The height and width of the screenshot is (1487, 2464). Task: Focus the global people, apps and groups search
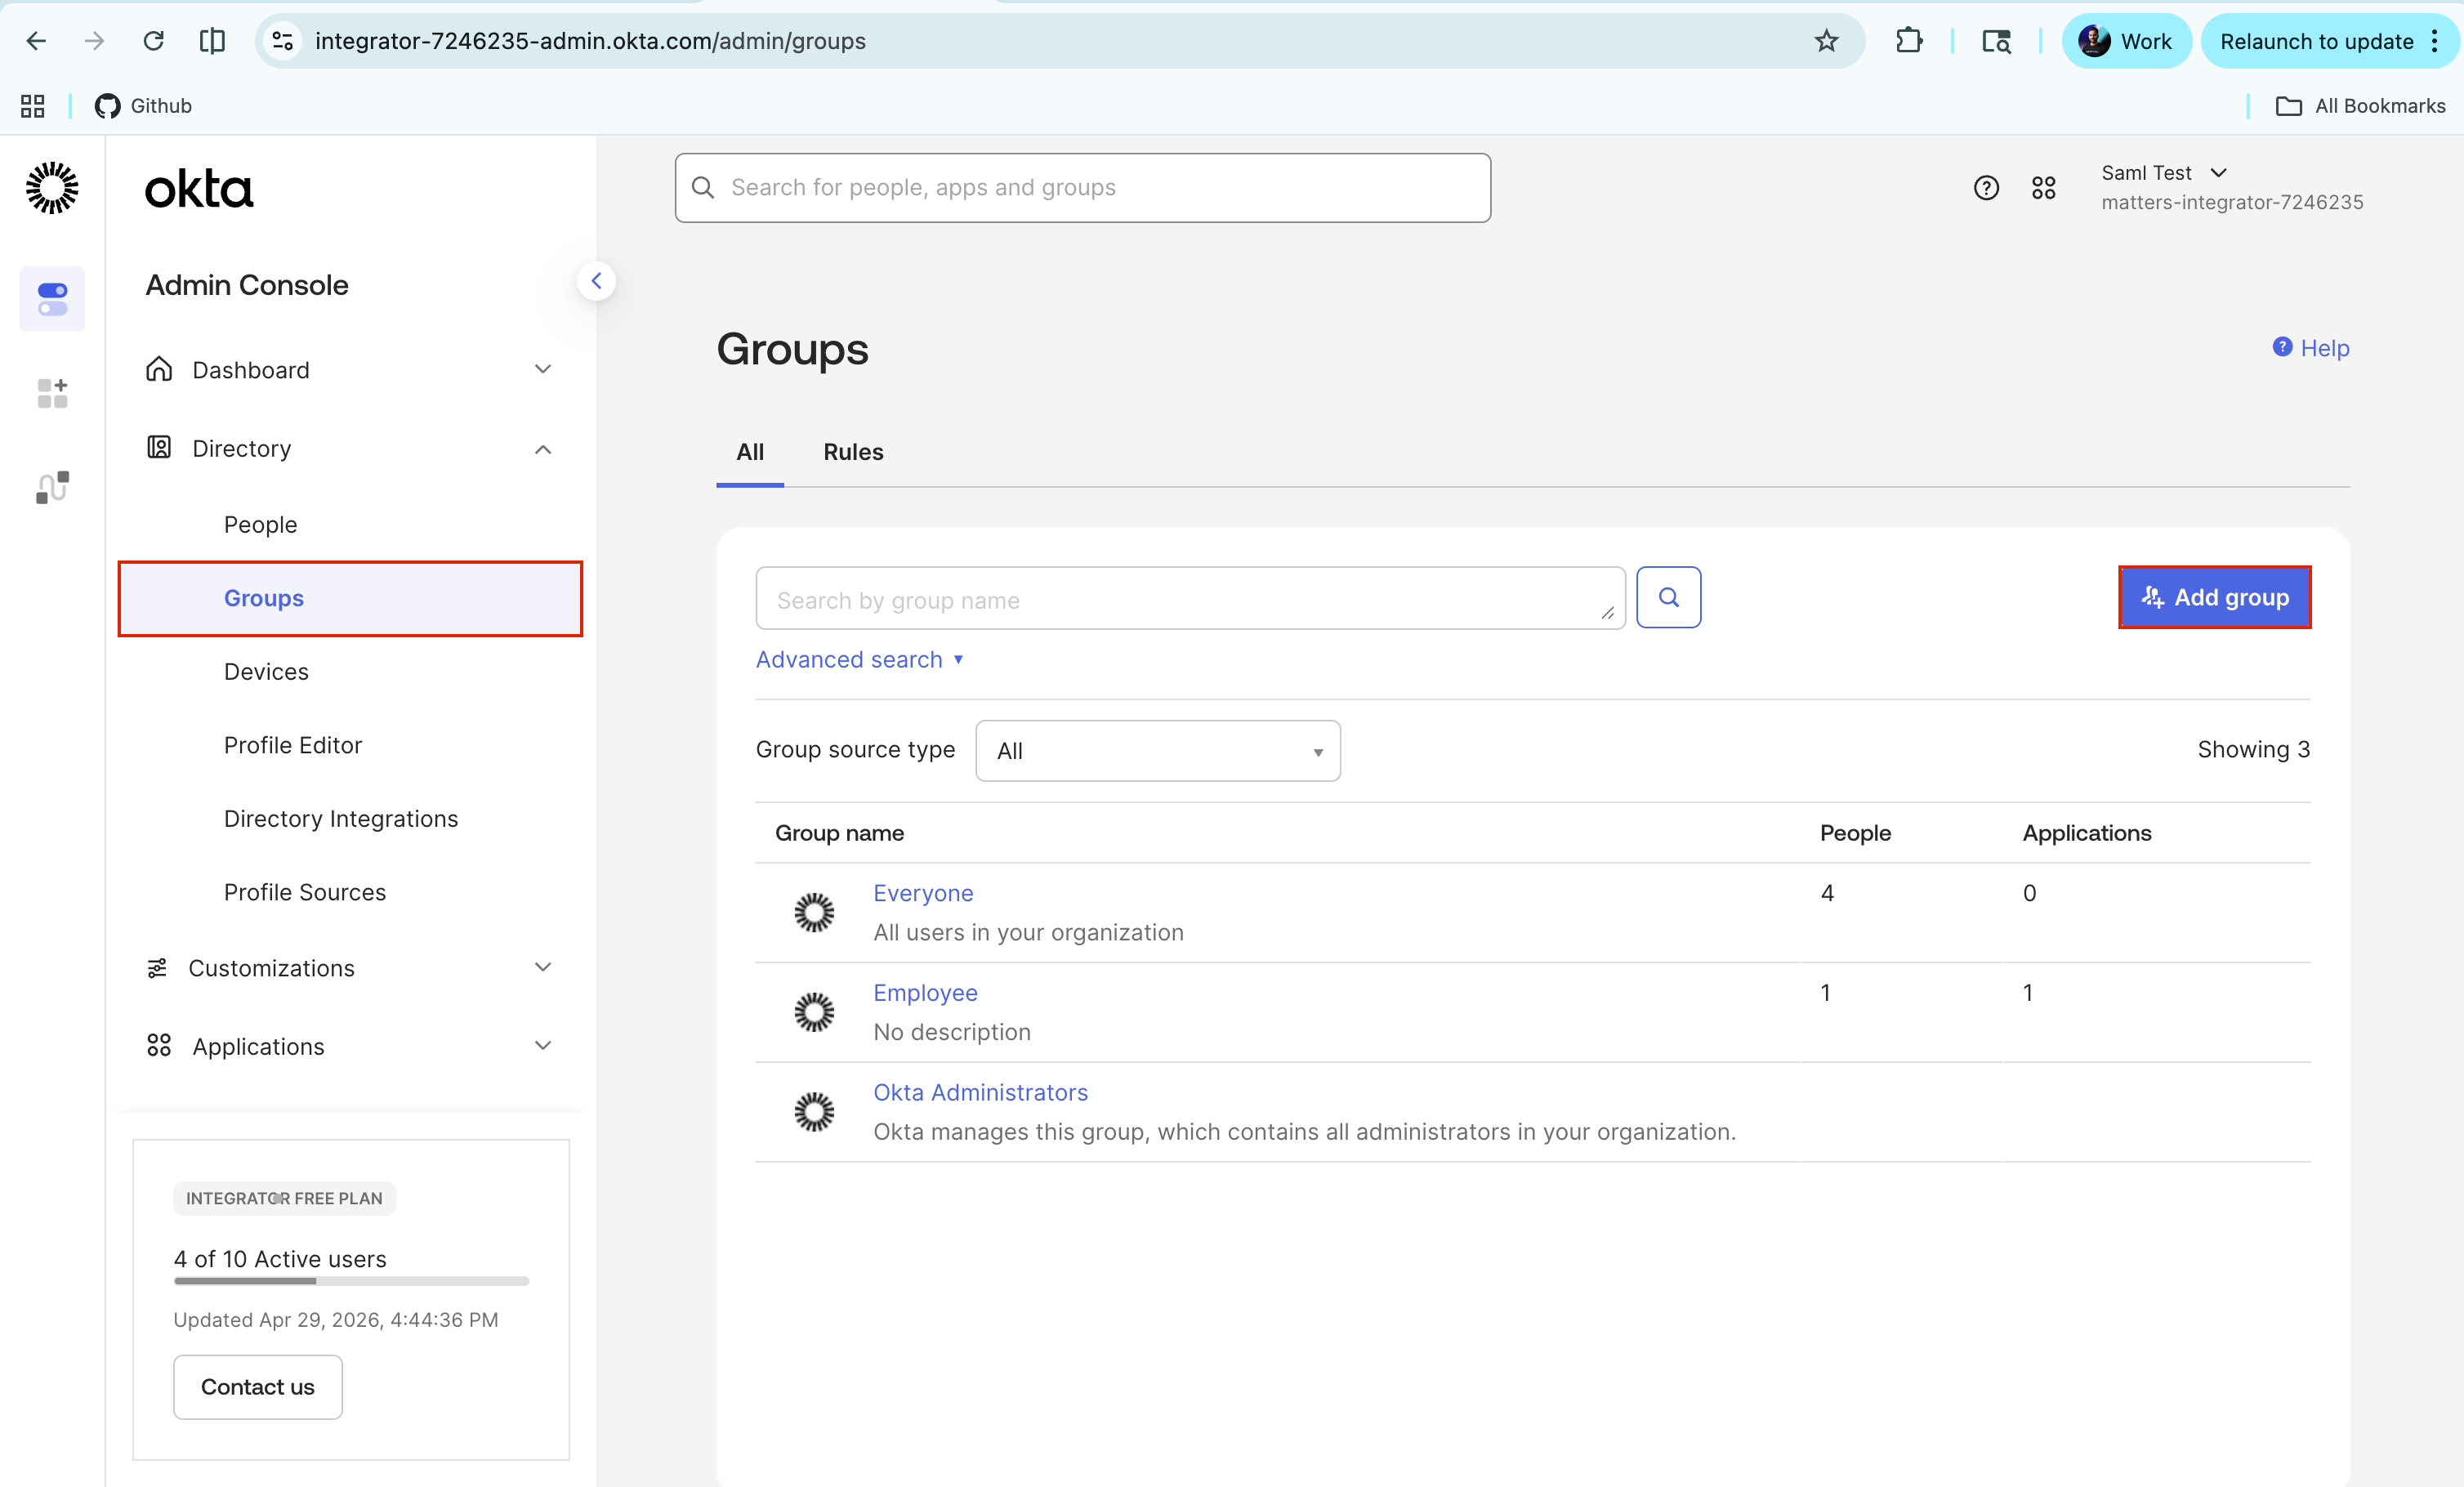point(1083,188)
